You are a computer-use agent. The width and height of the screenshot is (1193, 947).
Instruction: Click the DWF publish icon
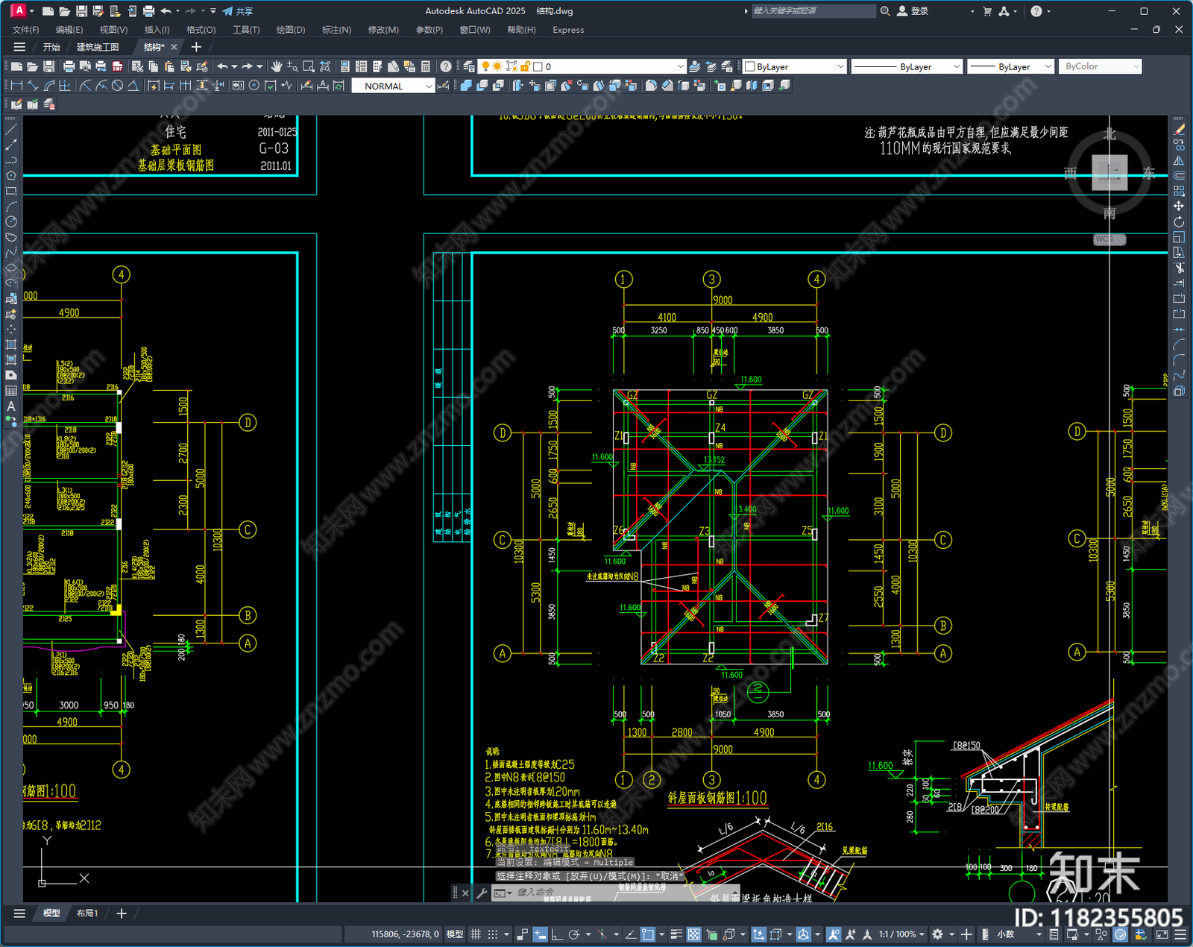coord(117,66)
